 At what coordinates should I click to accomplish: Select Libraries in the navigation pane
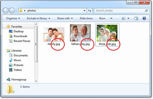(16, 51)
